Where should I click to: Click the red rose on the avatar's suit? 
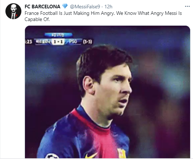tap(16, 15)
